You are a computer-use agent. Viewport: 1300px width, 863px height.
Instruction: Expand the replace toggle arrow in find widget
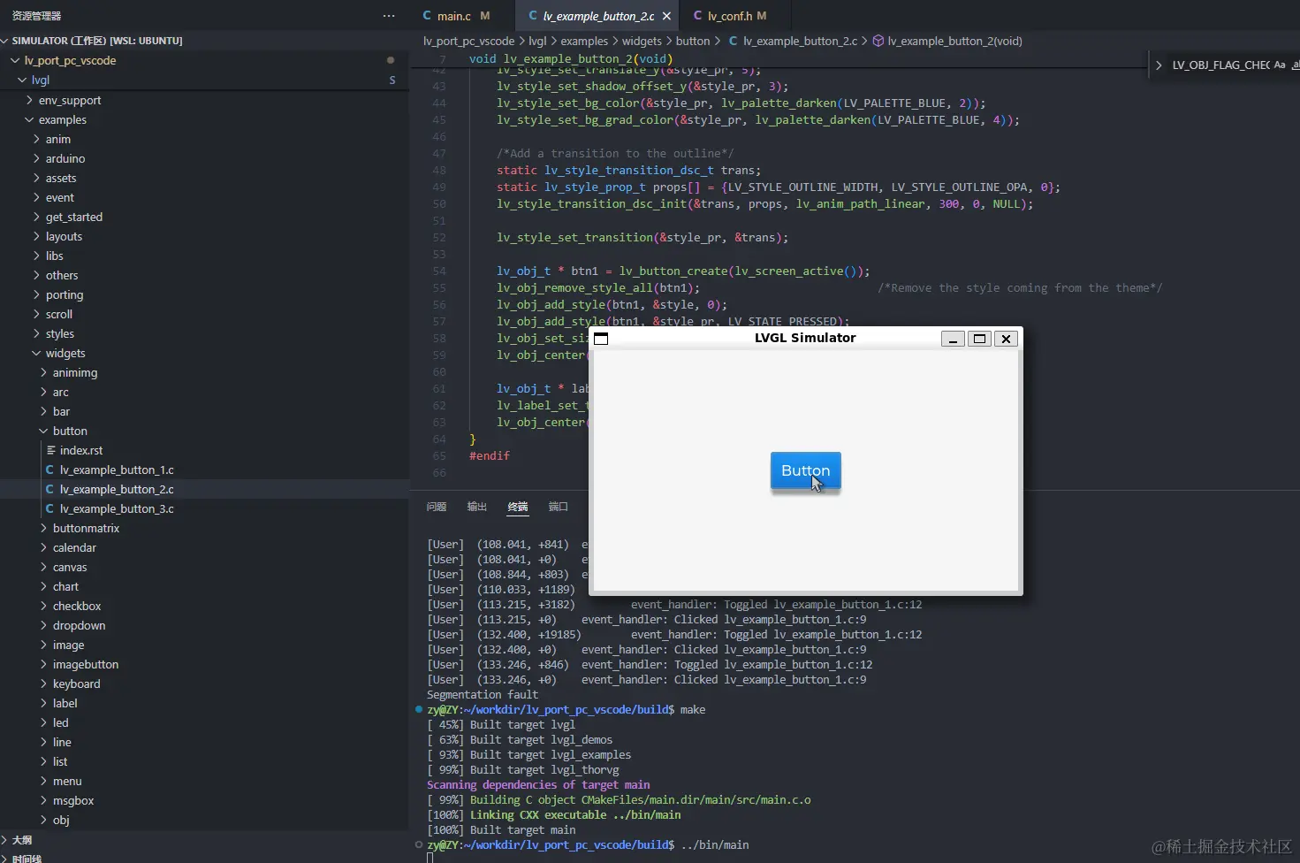pyautogui.click(x=1158, y=65)
